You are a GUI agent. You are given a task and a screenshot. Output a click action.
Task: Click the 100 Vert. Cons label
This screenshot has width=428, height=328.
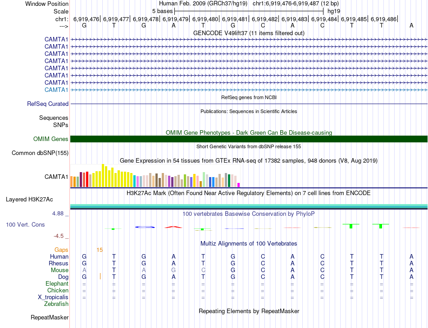25,224
